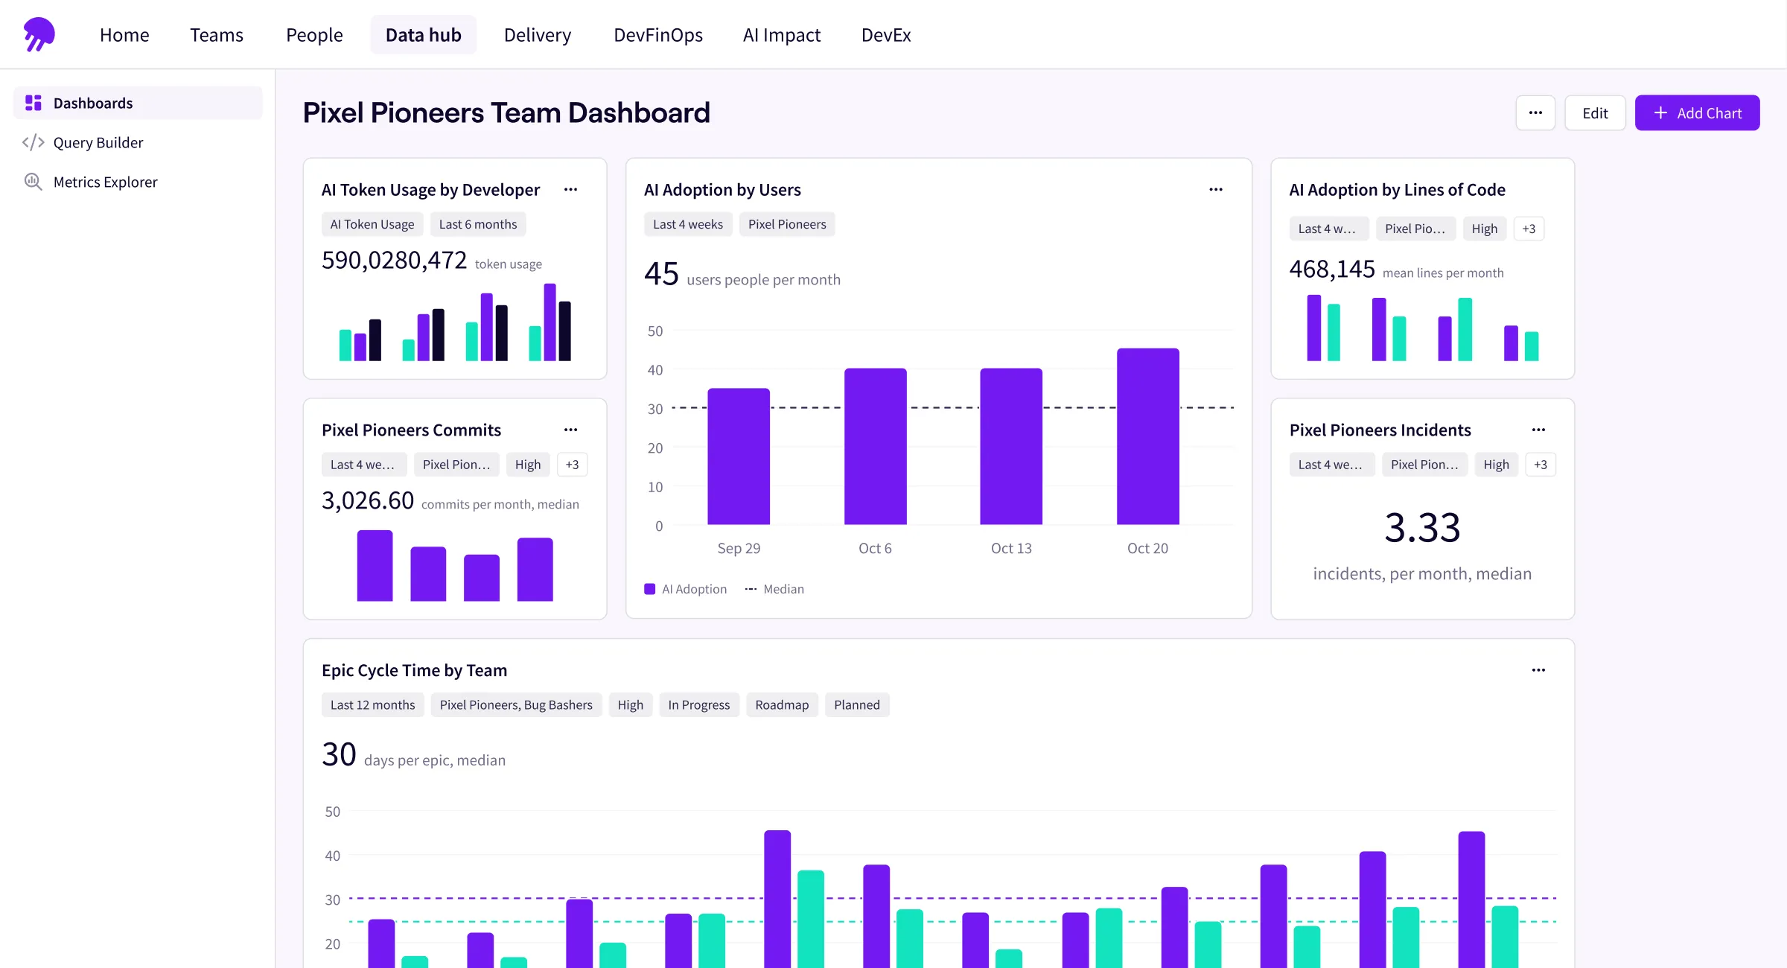Open the AI Impact tab
This screenshot has width=1787, height=968.
[782, 34]
